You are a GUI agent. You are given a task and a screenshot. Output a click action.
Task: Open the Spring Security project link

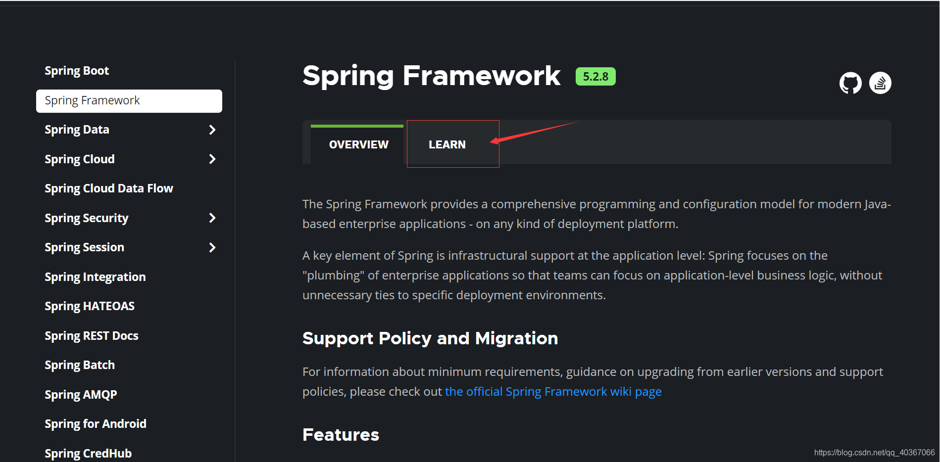(87, 218)
